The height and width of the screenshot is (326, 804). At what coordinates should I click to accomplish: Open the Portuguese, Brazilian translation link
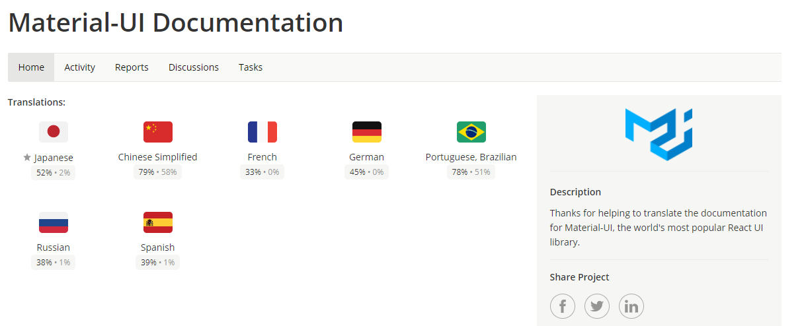pos(471,157)
